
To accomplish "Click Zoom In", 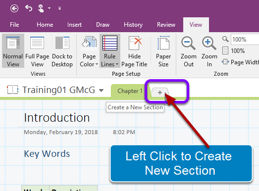I will tap(209, 51).
